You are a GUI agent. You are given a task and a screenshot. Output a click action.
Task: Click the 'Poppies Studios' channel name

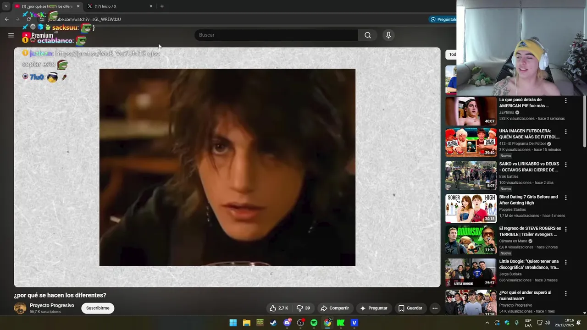[x=513, y=209]
